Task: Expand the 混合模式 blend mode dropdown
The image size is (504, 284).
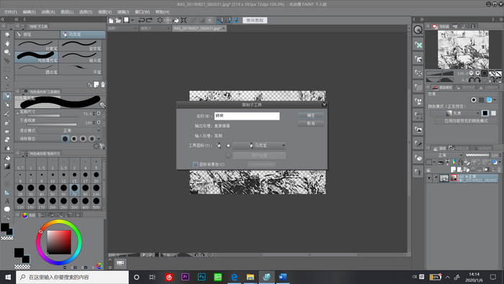Action: click(x=69, y=130)
